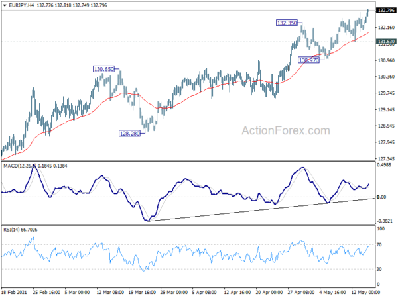Viewport: 398px width, 298px height.
Task: Click the 130.650 peak price label
Action: coord(103,69)
